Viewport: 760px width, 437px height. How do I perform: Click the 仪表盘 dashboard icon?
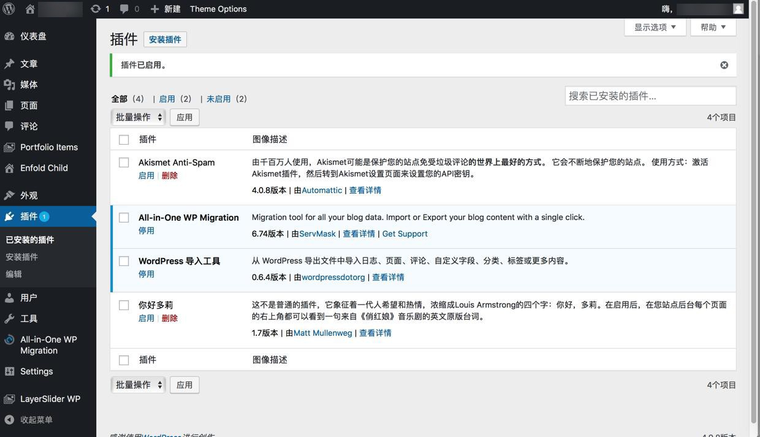tap(9, 36)
